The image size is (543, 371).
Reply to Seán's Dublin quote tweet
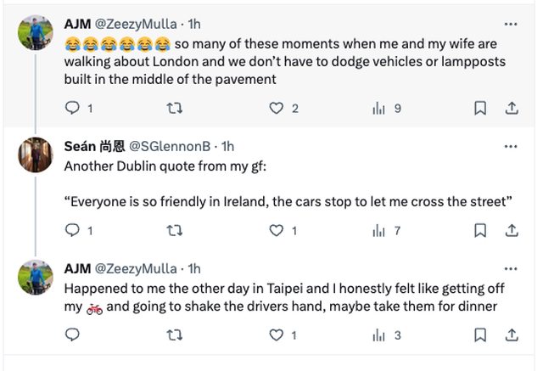tap(73, 230)
